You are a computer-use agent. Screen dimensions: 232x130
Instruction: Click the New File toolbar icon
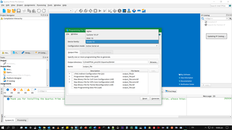4,11
